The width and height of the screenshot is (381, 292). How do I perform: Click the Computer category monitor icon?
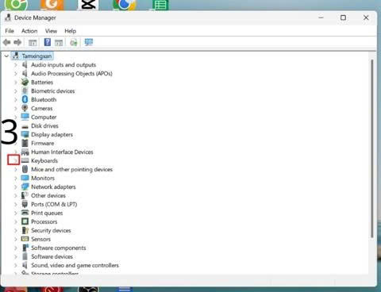[25, 117]
